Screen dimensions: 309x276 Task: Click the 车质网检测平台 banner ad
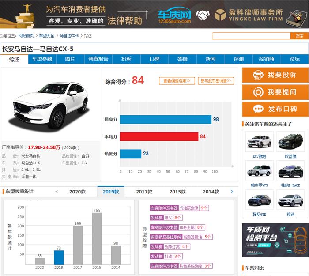(275, 240)
